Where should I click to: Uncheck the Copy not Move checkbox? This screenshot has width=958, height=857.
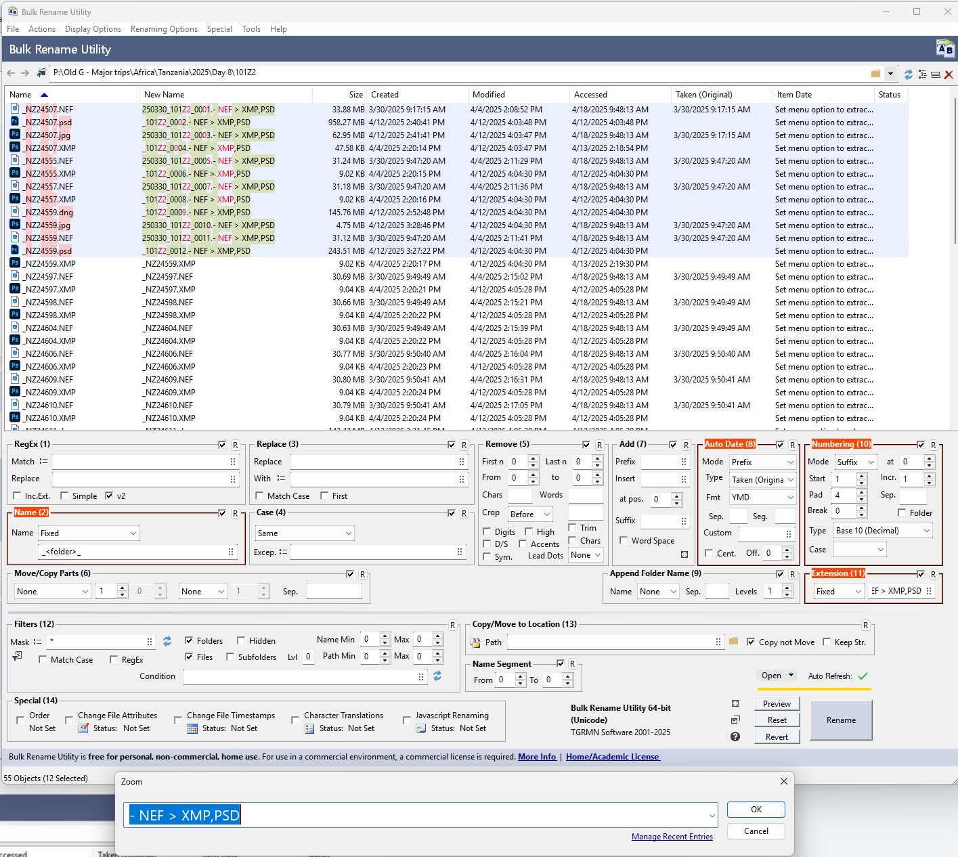point(751,642)
